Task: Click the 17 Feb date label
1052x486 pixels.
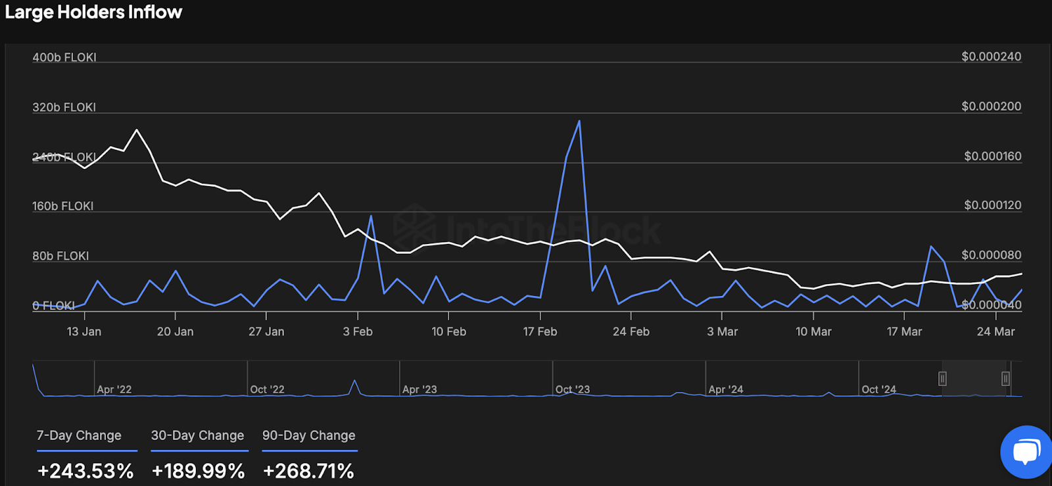Action: 540,331
